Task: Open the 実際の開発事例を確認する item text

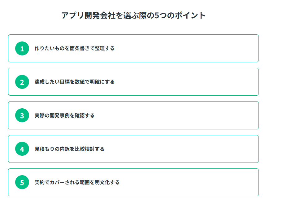Action: tap(64, 115)
